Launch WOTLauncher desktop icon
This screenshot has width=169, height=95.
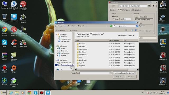point(163,30)
